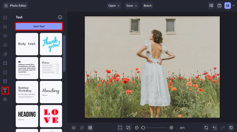Click the undo arrow icon
Image resolution: width=237 pixels, height=132 pixels.
tap(214, 128)
